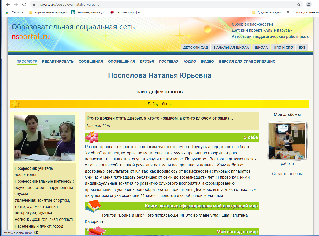The image size is (319, 236).
Task: Reload the page with refresh icon
Action: [x=24, y=4]
